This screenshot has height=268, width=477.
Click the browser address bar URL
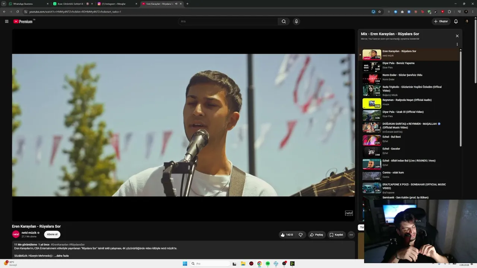pos(75,12)
